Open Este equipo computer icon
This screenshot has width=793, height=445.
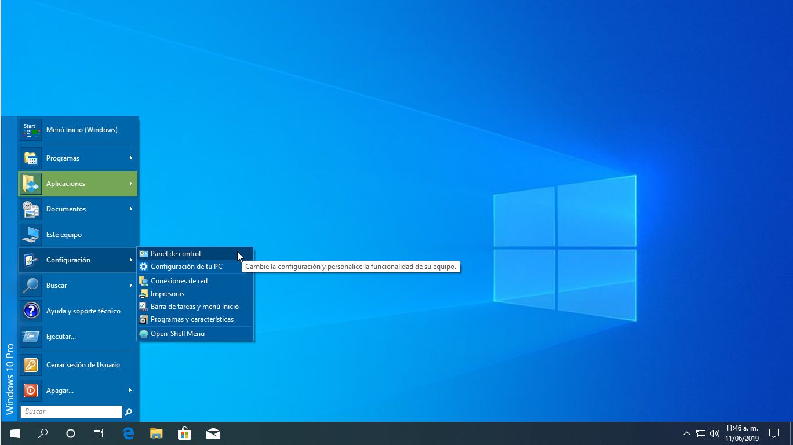pos(30,235)
